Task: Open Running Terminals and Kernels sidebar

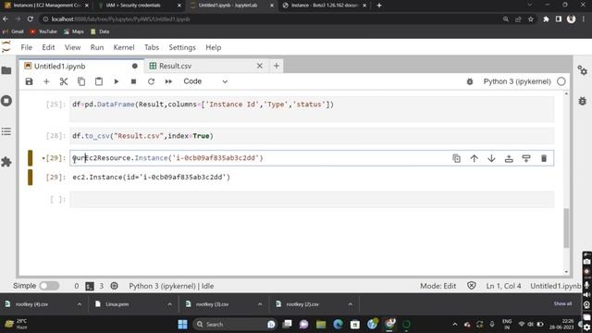Action: pos(6,101)
